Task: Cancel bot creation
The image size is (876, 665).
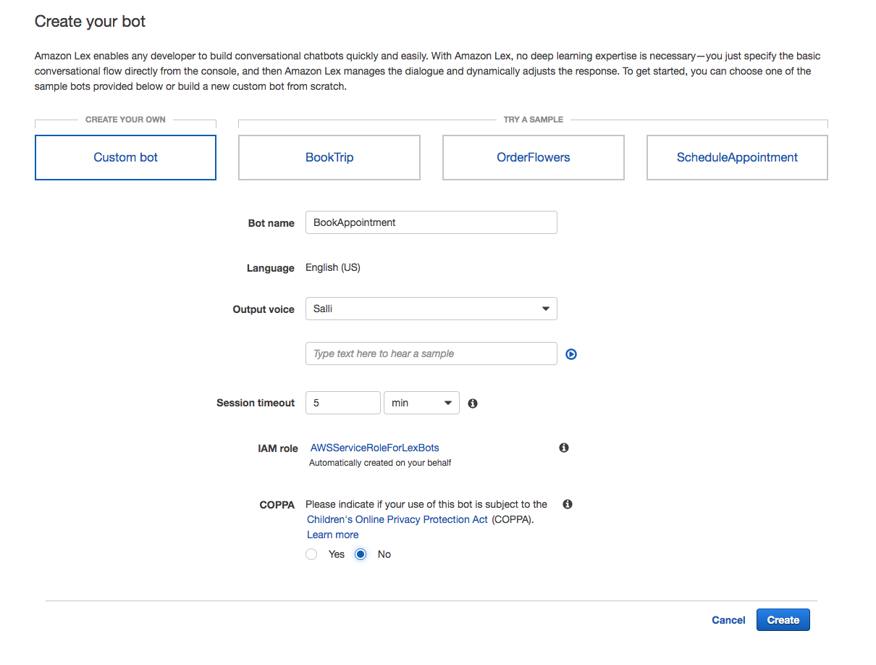Action: click(x=728, y=620)
